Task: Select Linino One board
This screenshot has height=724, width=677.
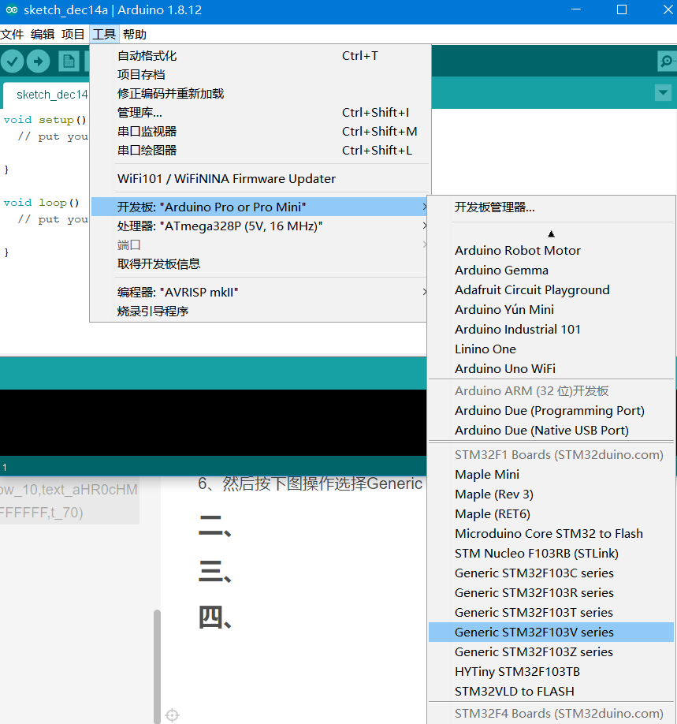Action: (552, 349)
